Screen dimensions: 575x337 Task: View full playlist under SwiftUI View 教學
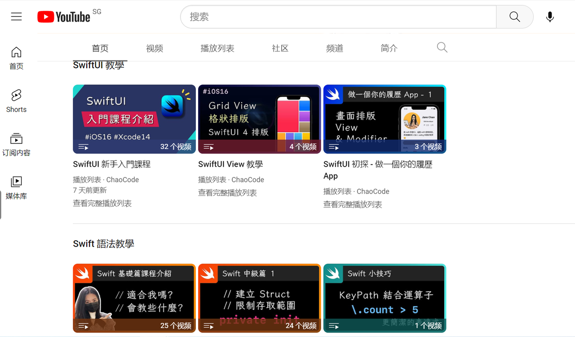click(227, 193)
